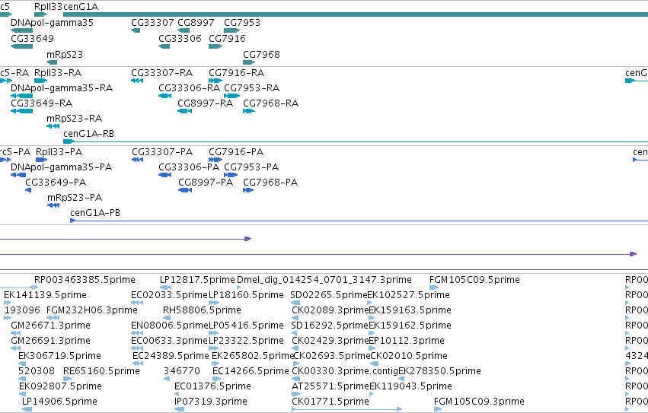
Task: Click EST GM26671.3prime
Action: [16, 333]
